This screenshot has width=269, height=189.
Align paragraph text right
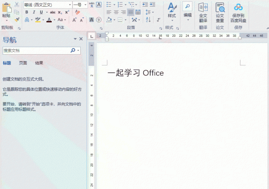pos(123,12)
